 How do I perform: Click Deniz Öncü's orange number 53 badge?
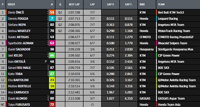pyautogui.click(x=52, y=12)
